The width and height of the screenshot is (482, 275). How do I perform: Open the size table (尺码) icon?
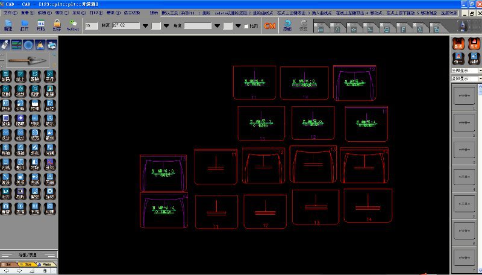[40, 25]
